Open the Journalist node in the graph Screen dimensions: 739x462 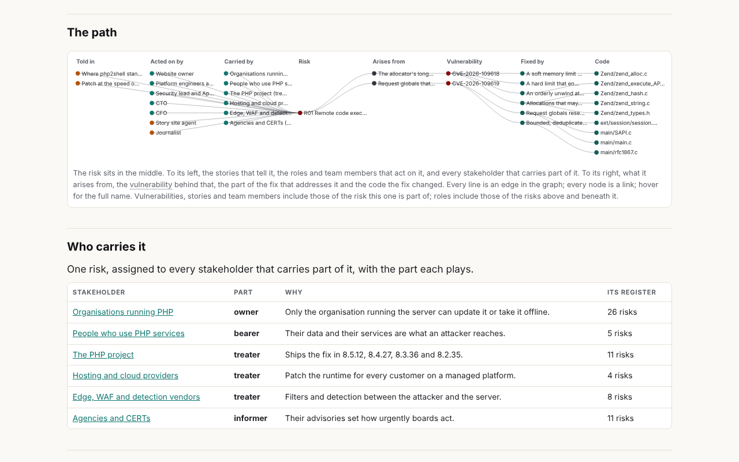[x=166, y=133]
